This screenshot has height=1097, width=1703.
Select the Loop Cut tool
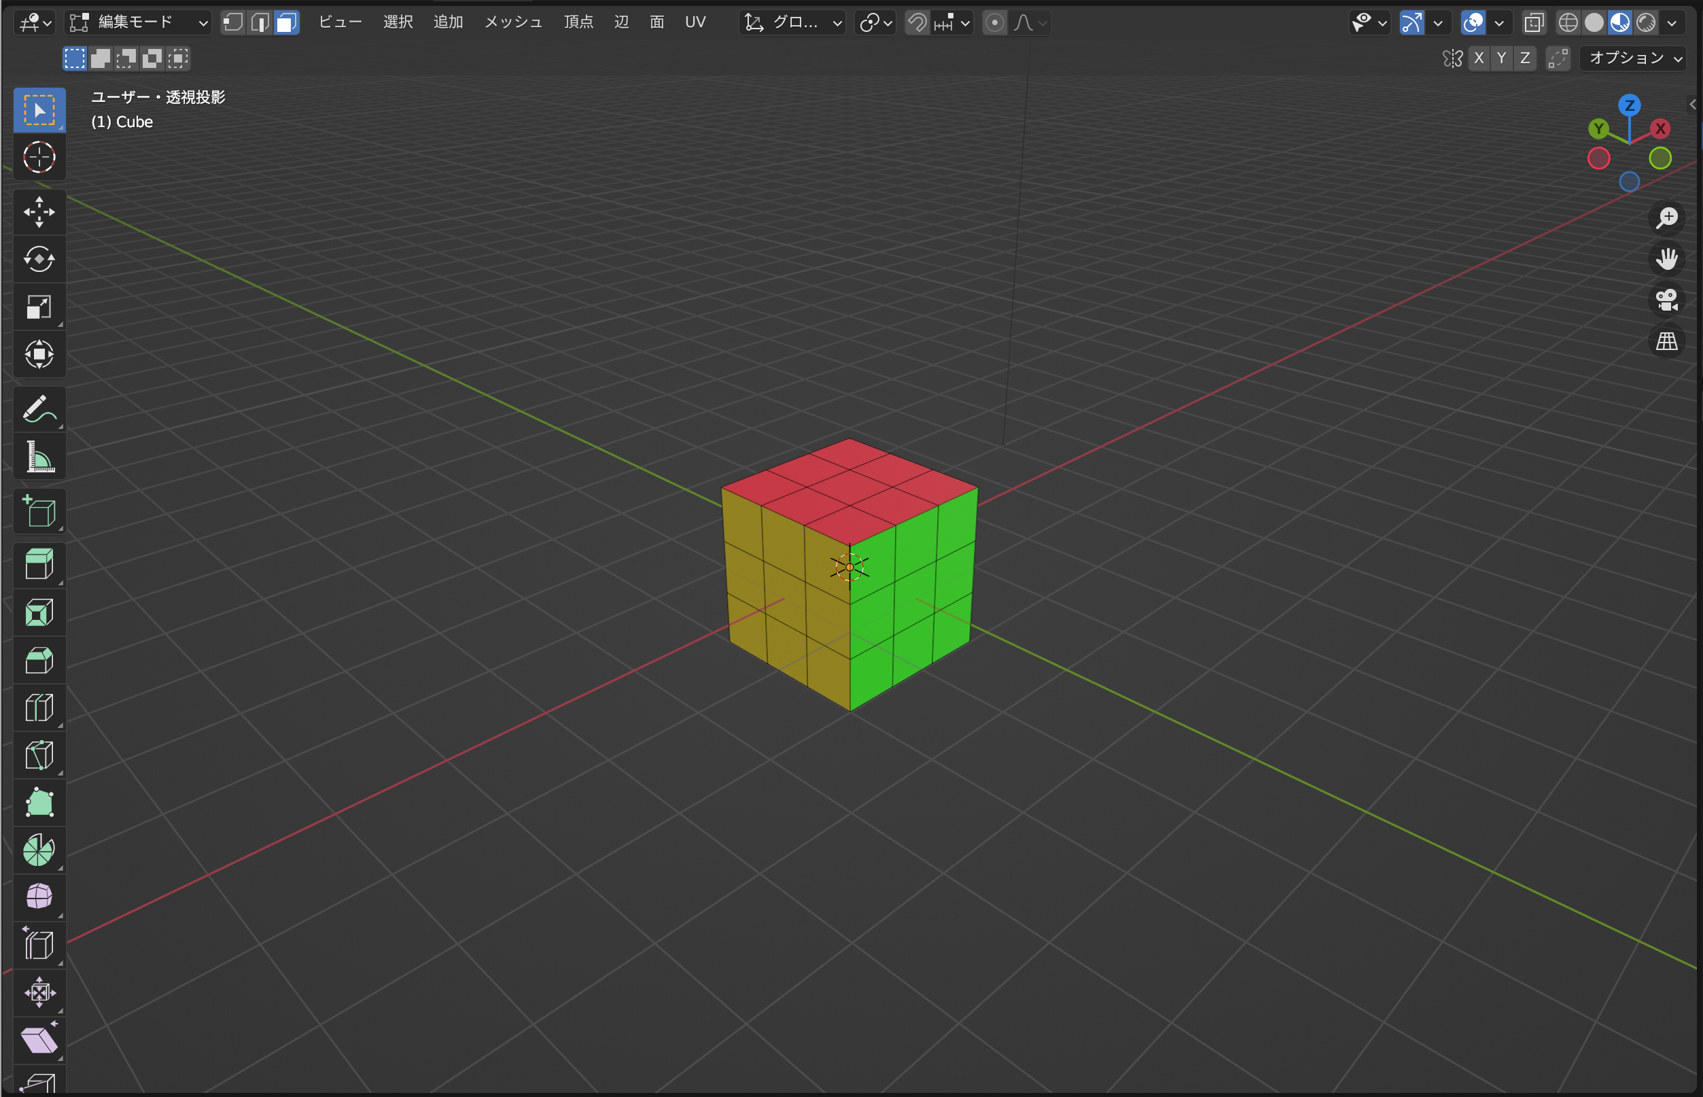coord(39,708)
